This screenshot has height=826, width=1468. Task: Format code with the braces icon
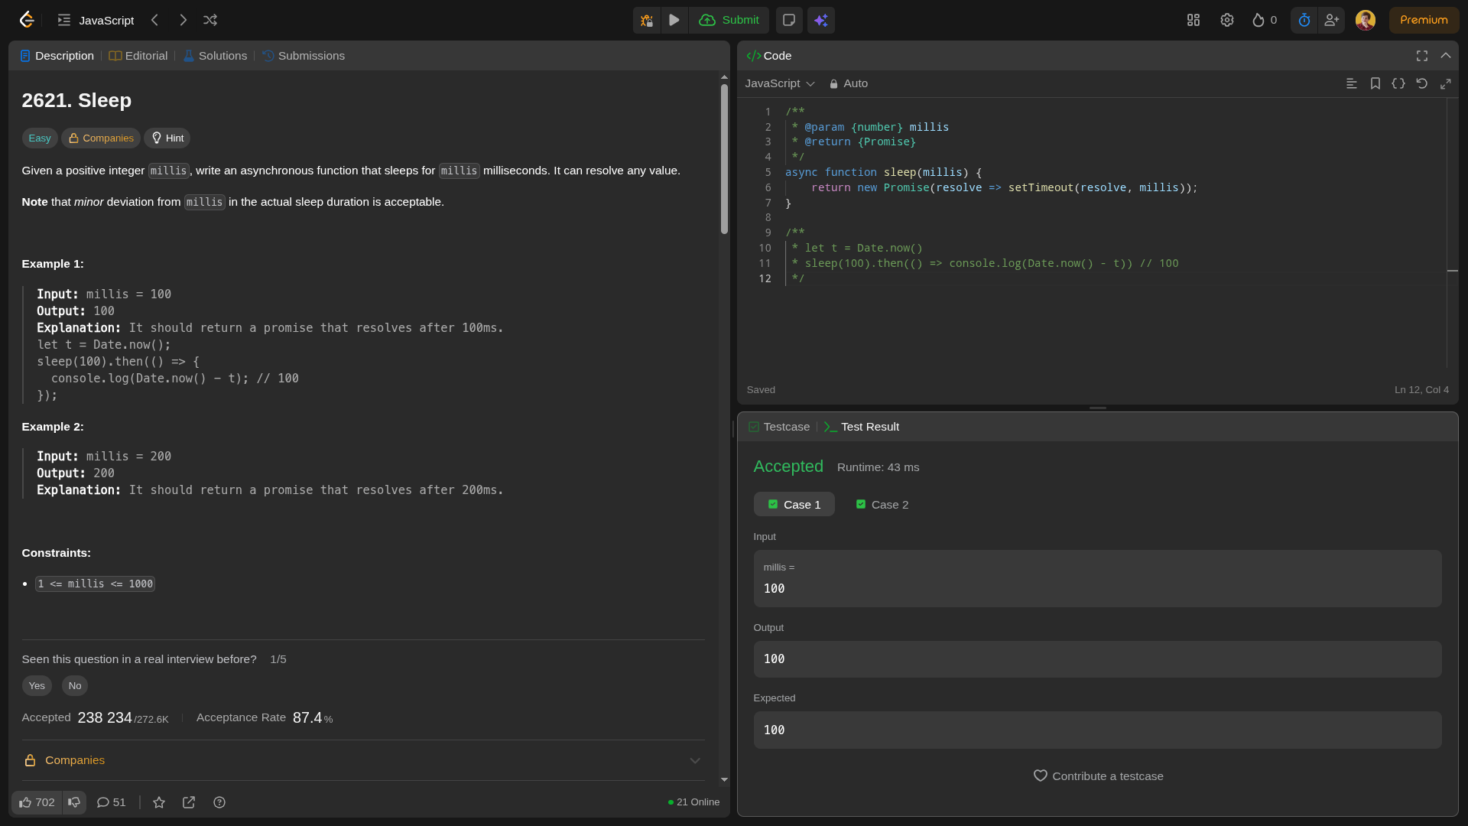[1398, 83]
